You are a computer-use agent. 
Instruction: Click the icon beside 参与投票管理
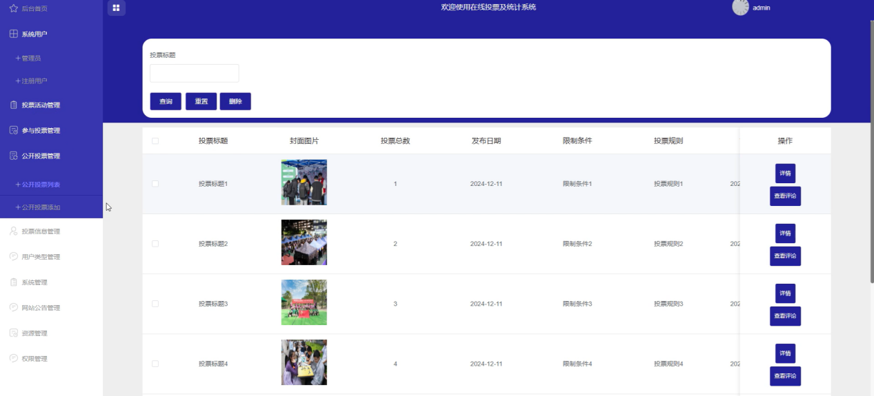click(13, 130)
